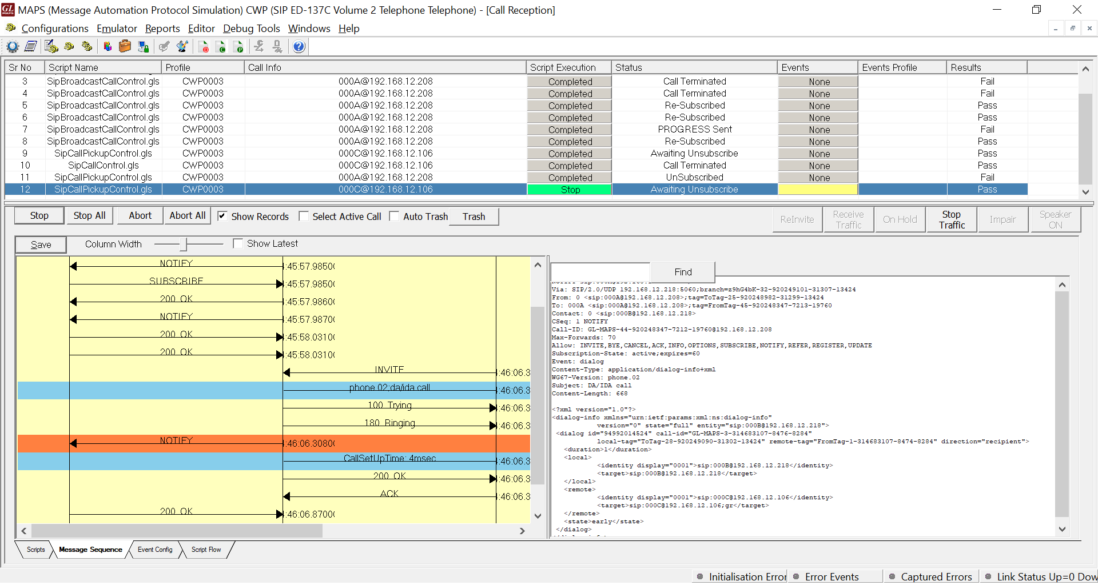This screenshot has width=1098, height=585.
Task: Click the Stop Traffic button
Action: tap(952, 219)
